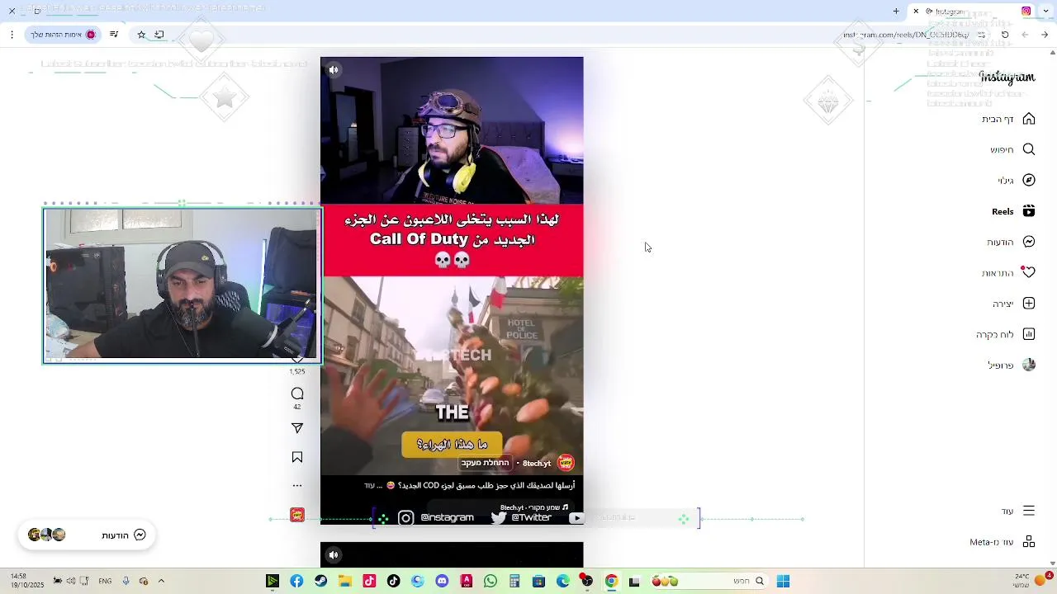Open the floating Messages (הודעות) bubble
Viewport: 1057px width, 594px height.
pyautogui.click(x=87, y=535)
